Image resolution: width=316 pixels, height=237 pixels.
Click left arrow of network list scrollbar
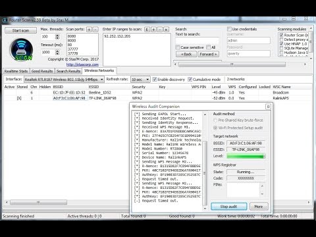[x=7, y=202]
